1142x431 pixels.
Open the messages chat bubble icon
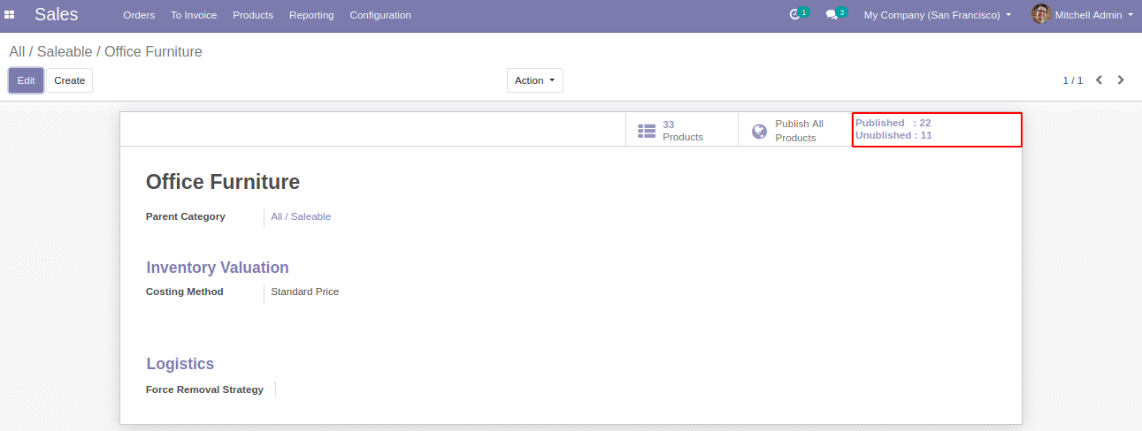[832, 15]
